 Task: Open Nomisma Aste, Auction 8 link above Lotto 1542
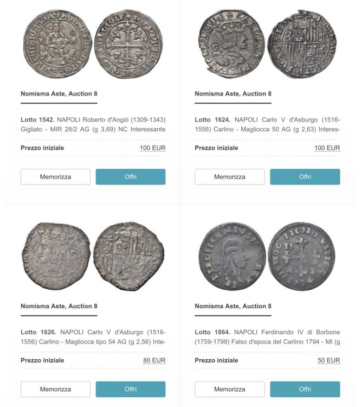pos(59,94)
